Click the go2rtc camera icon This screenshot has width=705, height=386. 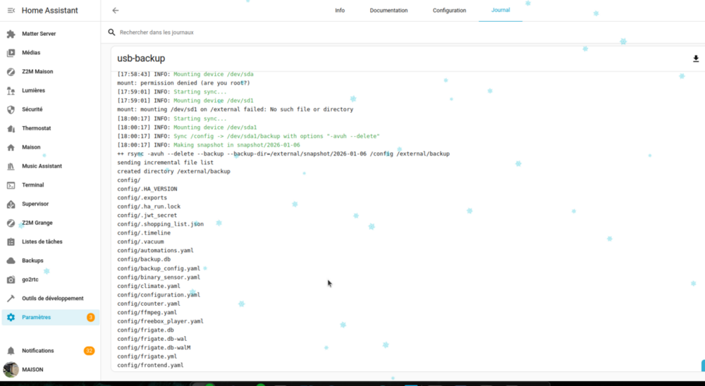click(11, 279)
